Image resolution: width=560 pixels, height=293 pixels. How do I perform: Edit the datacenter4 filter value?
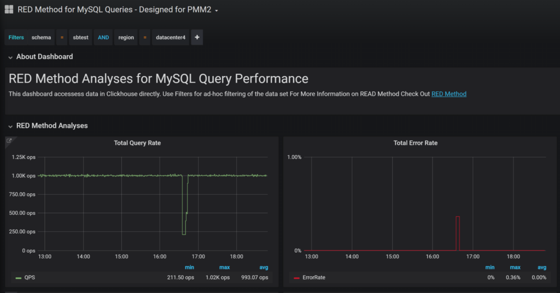[x=171, y=38]
